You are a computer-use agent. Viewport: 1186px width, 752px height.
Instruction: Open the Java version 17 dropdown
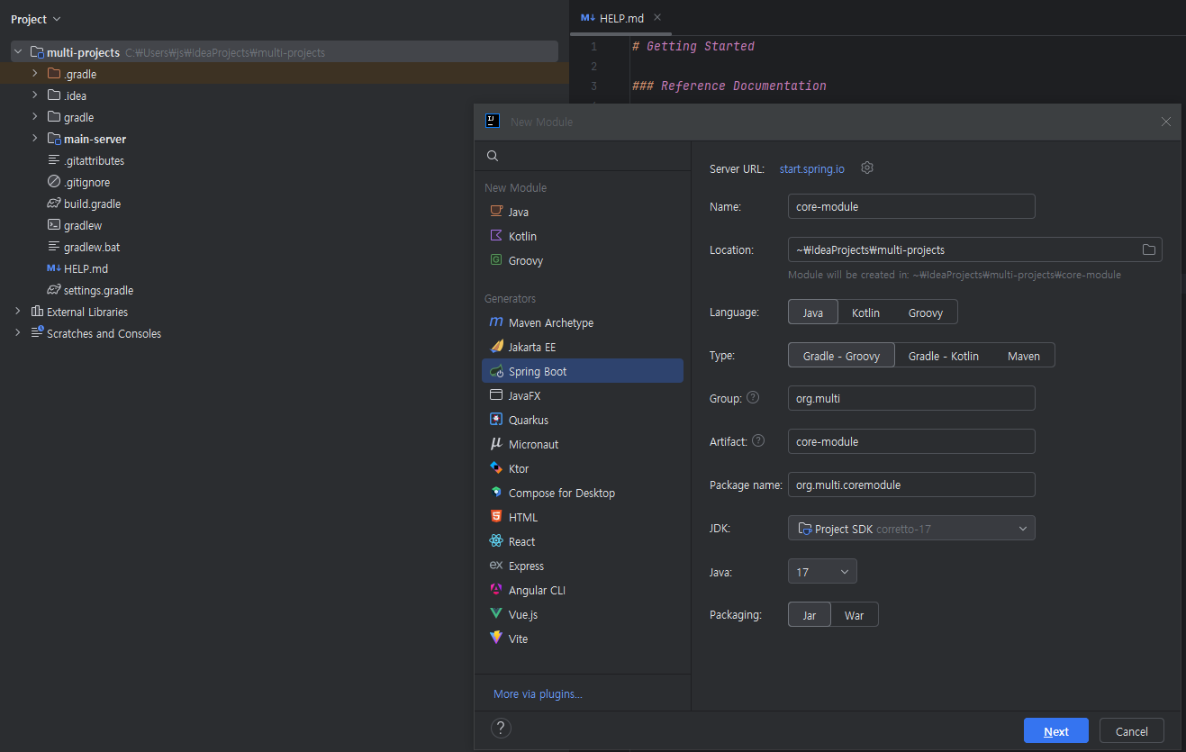(x=822, y=572)
